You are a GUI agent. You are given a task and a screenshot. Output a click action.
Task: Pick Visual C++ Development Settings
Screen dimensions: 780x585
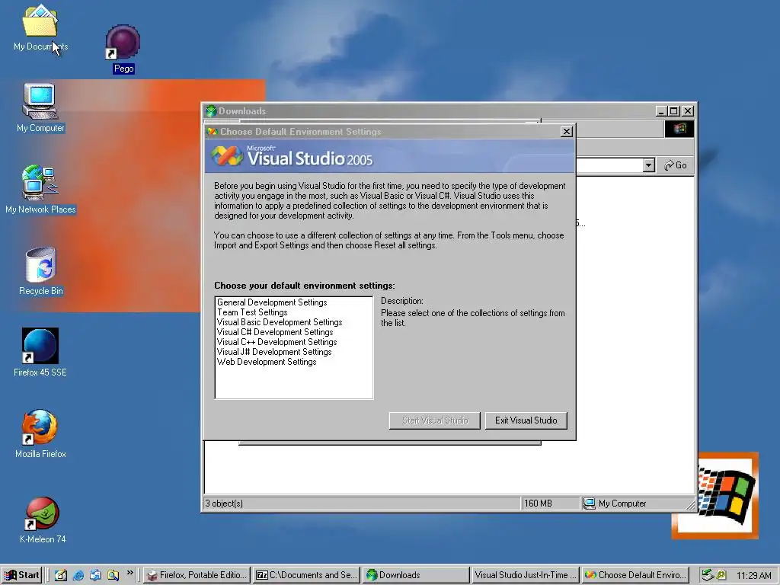[277, 342]
